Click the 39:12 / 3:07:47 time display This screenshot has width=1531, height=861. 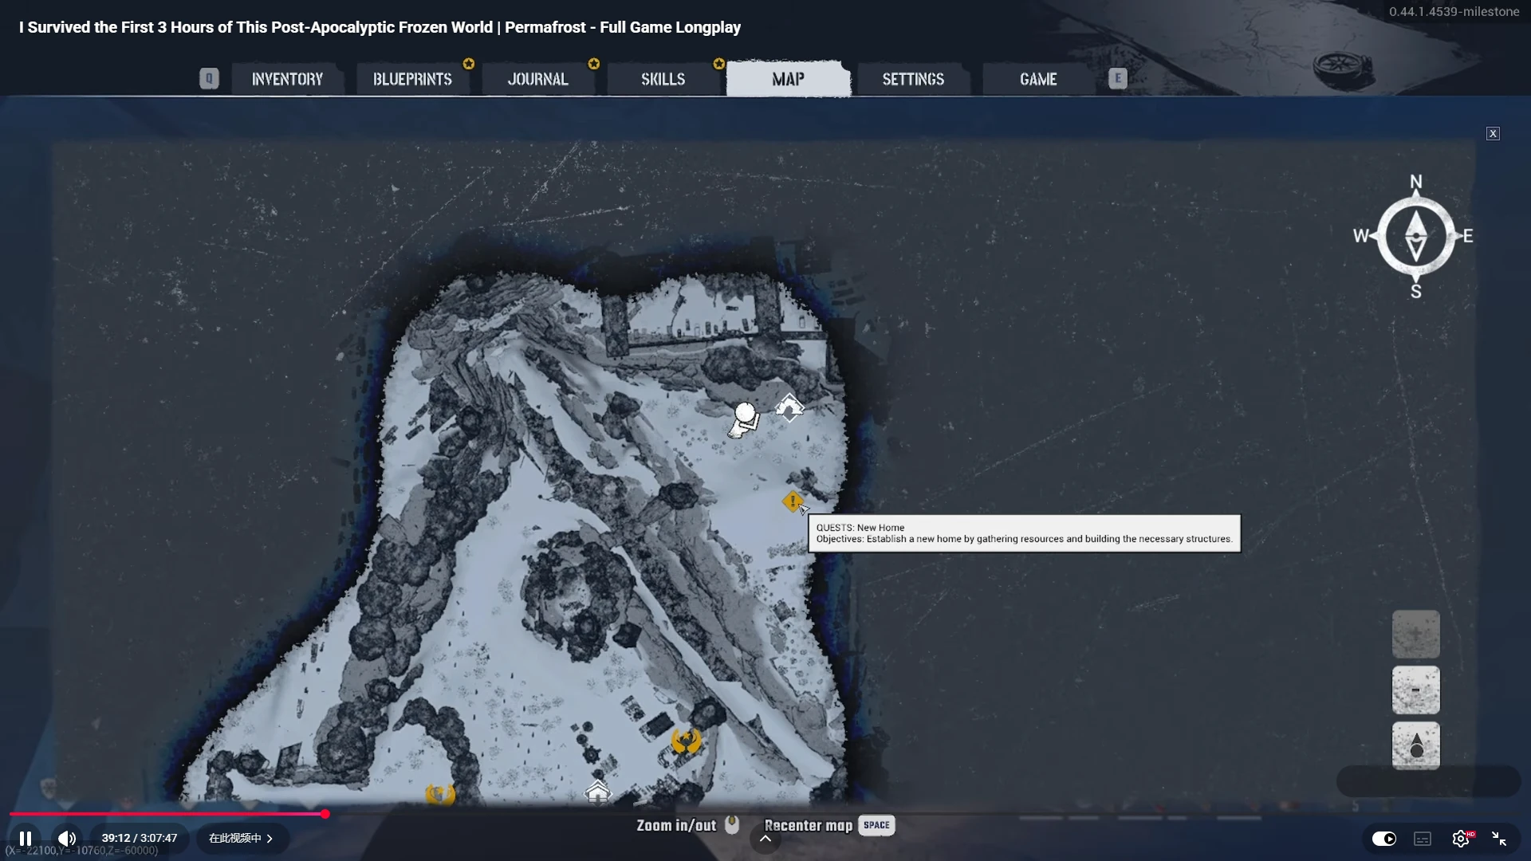pyautogui.click(x=140, y=839)
